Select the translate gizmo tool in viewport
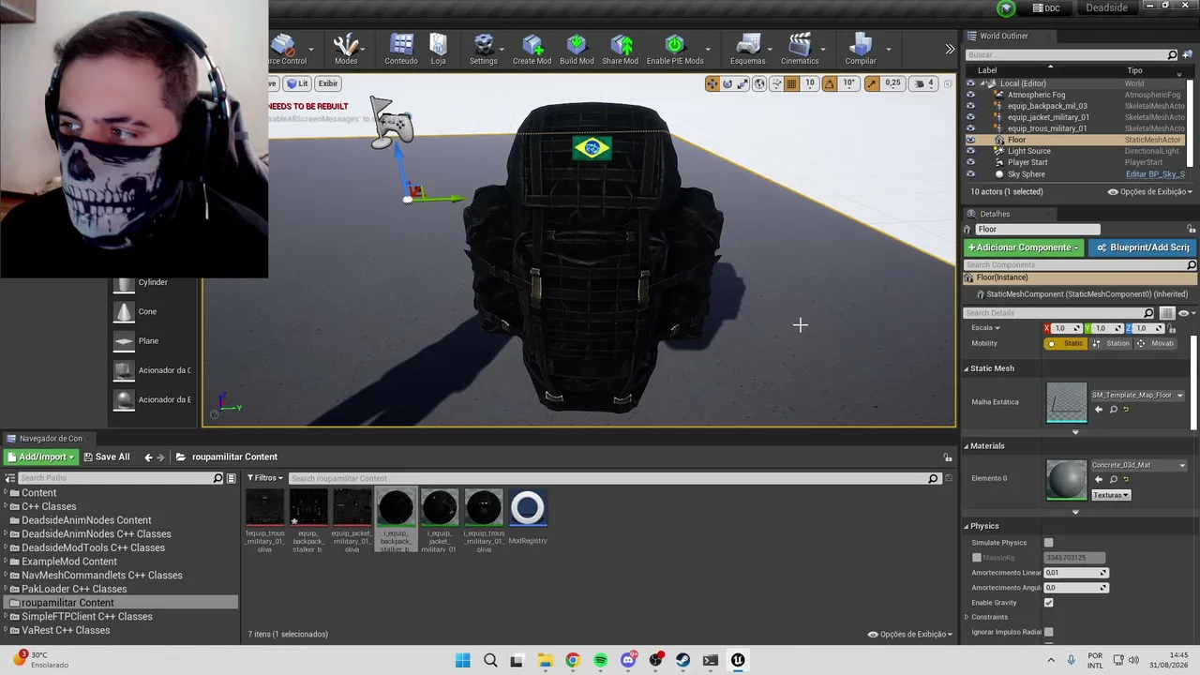Image resolution: width=1200 pixels, height=675 pixels. click(x=712, y=83)
